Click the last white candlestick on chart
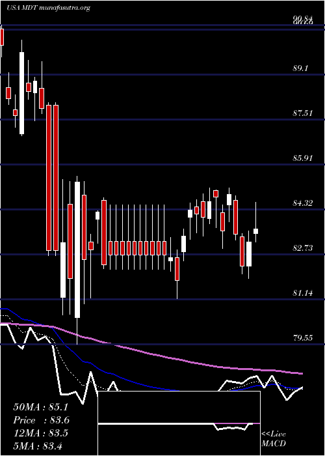 (256, 231)
